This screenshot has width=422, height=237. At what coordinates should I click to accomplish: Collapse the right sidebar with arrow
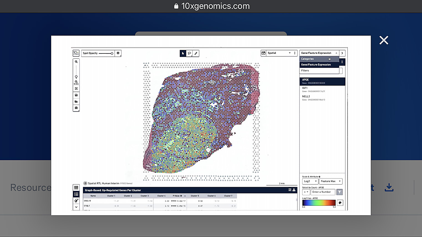(342, 53)
